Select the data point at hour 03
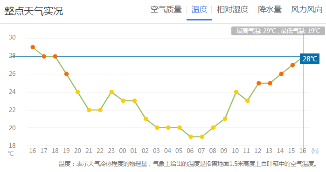326x172 pixels. click(157, 127)
